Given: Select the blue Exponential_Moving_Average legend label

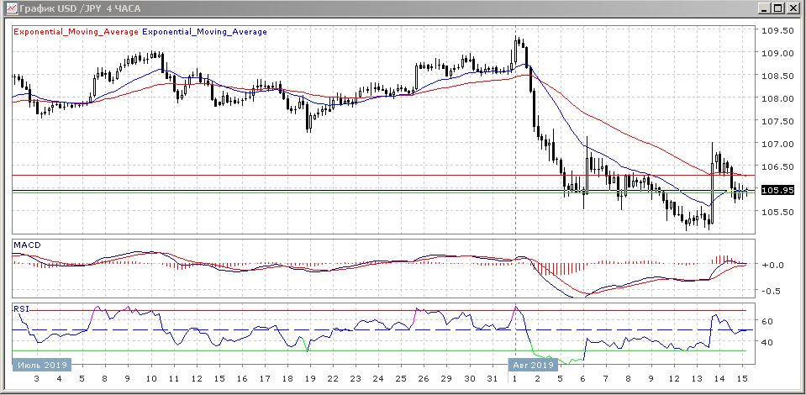Looking at the screenshot, I should pos(205,32).
